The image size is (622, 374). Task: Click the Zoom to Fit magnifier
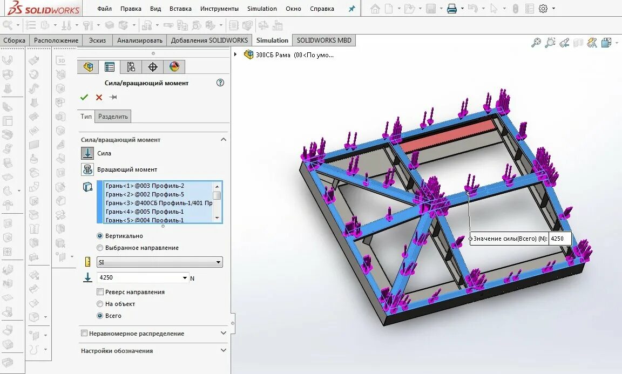536,43
